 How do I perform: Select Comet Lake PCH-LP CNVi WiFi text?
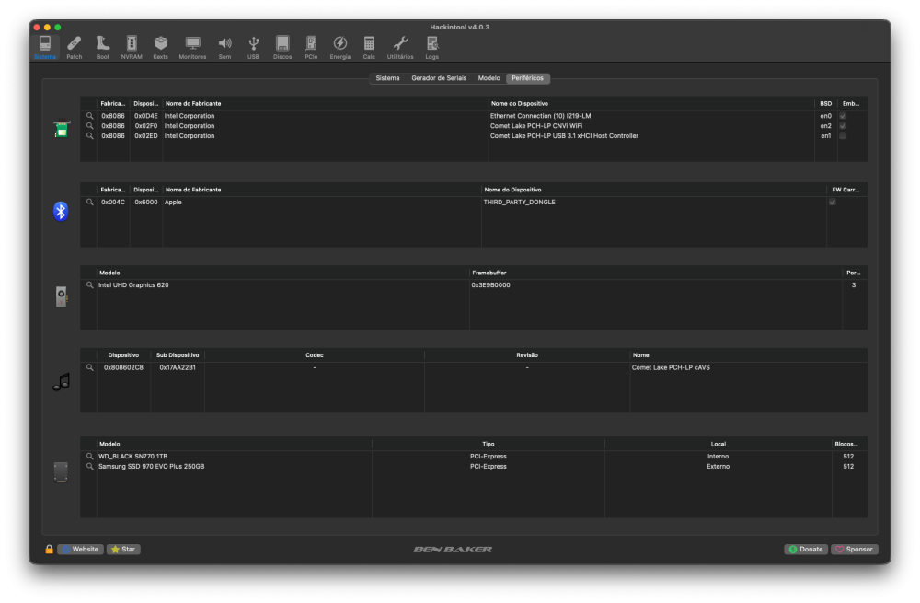(536, 125)
